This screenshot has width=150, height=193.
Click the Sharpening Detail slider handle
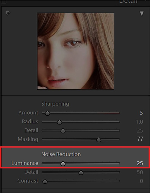[63, 131]
